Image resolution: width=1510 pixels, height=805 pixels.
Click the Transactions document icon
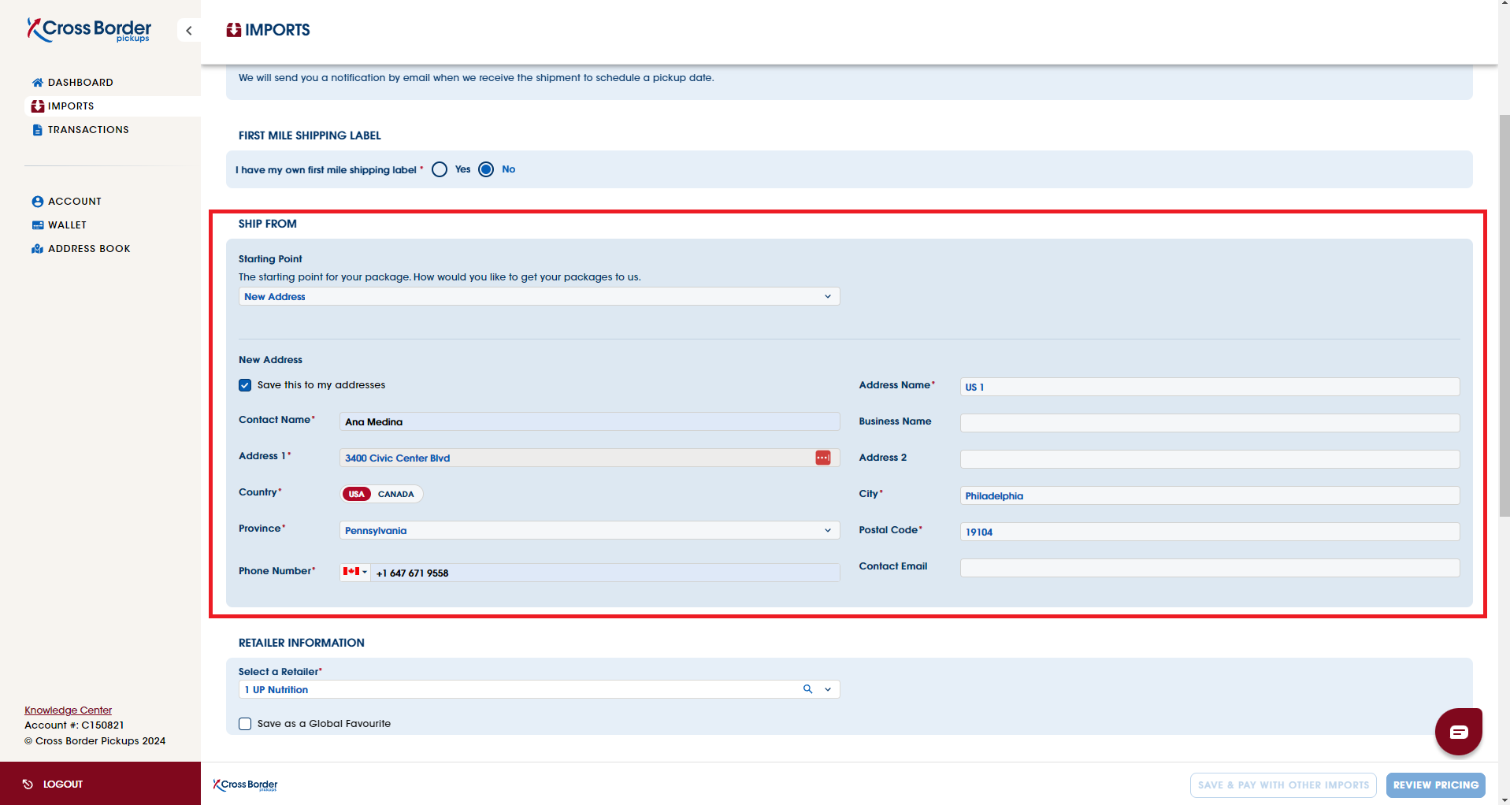[37, 130]
